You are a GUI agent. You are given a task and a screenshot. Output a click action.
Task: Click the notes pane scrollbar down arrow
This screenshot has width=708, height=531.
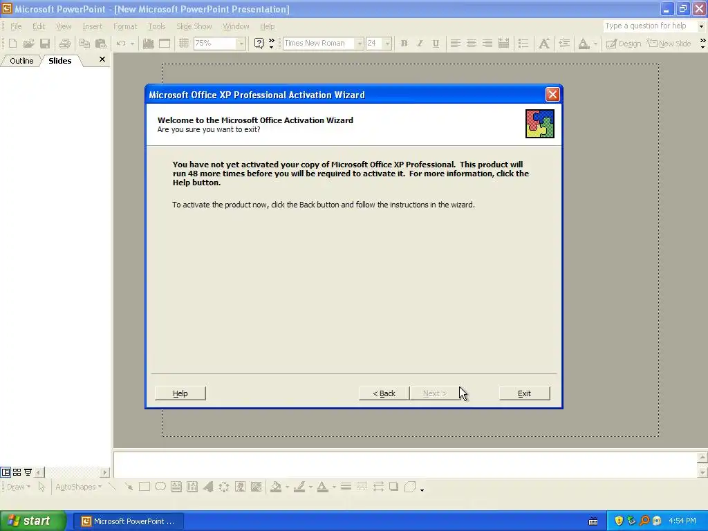coord(702,472)
